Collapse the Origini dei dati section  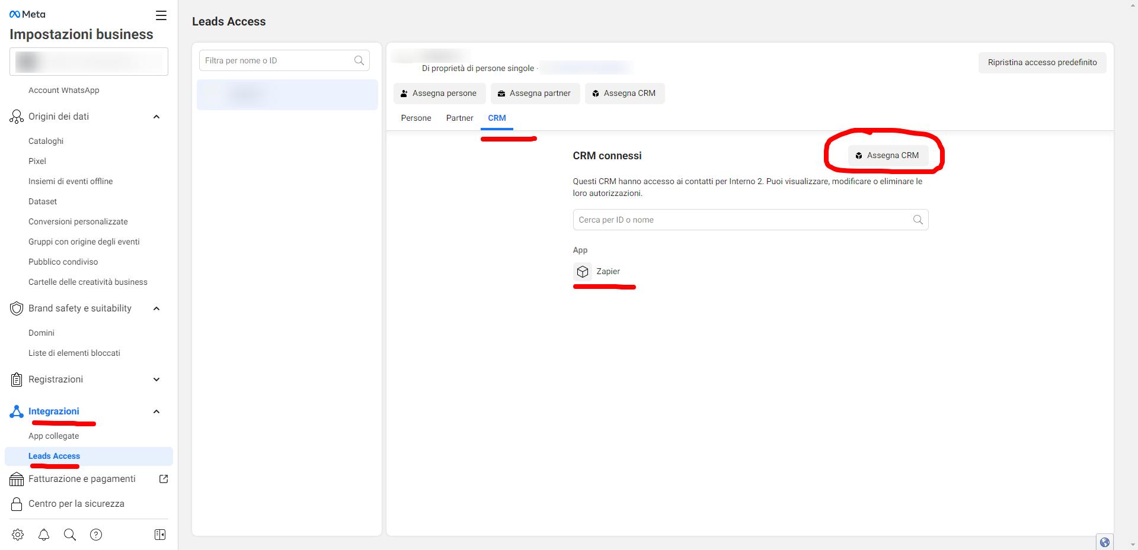(156, 117)
